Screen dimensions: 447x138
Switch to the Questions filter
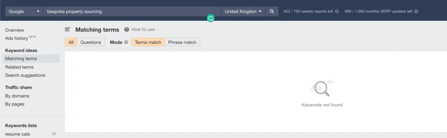[91, 42]
